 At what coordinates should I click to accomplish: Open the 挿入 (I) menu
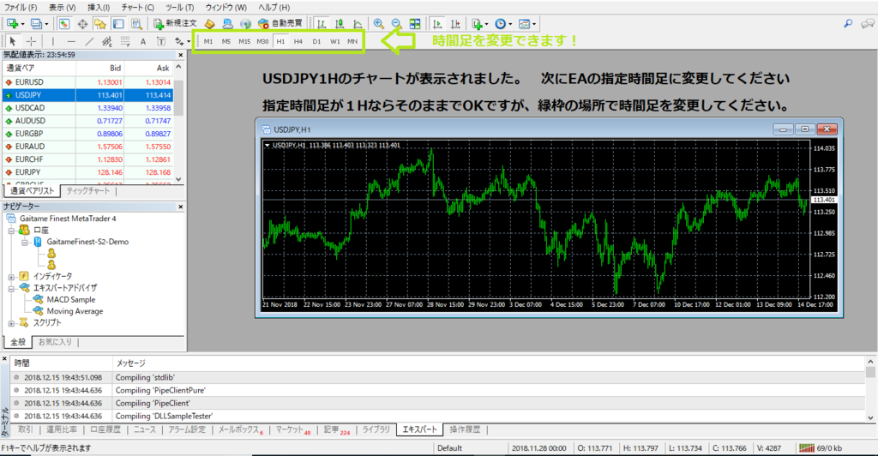click(x=99, y=7)
